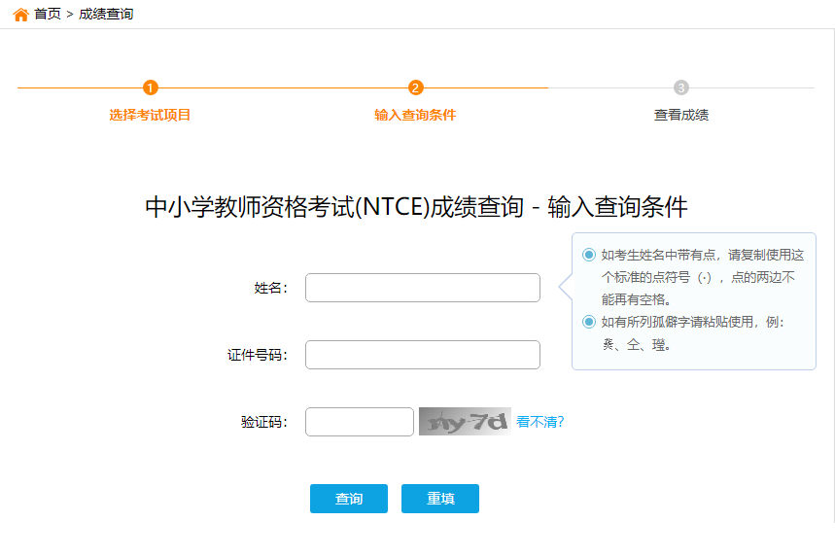Focus the 证件号码 input field
The height and width of the screenshot is (556, 835).
[423, 355]
